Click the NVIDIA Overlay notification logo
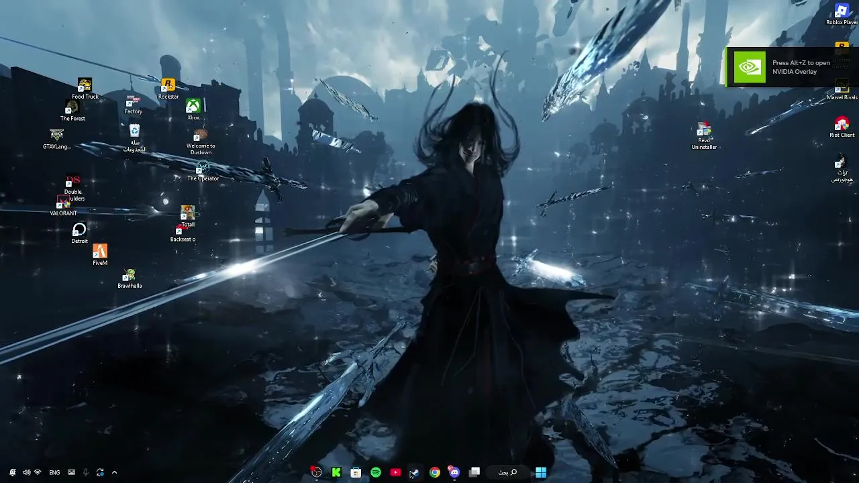859x483 pixels. click(749, 67)
